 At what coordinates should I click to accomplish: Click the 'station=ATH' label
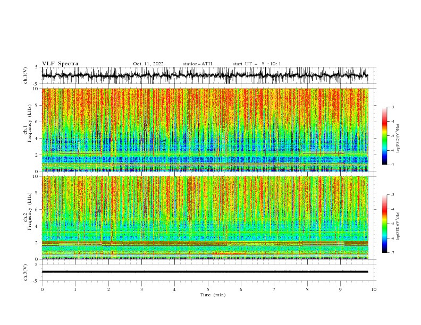197,64
